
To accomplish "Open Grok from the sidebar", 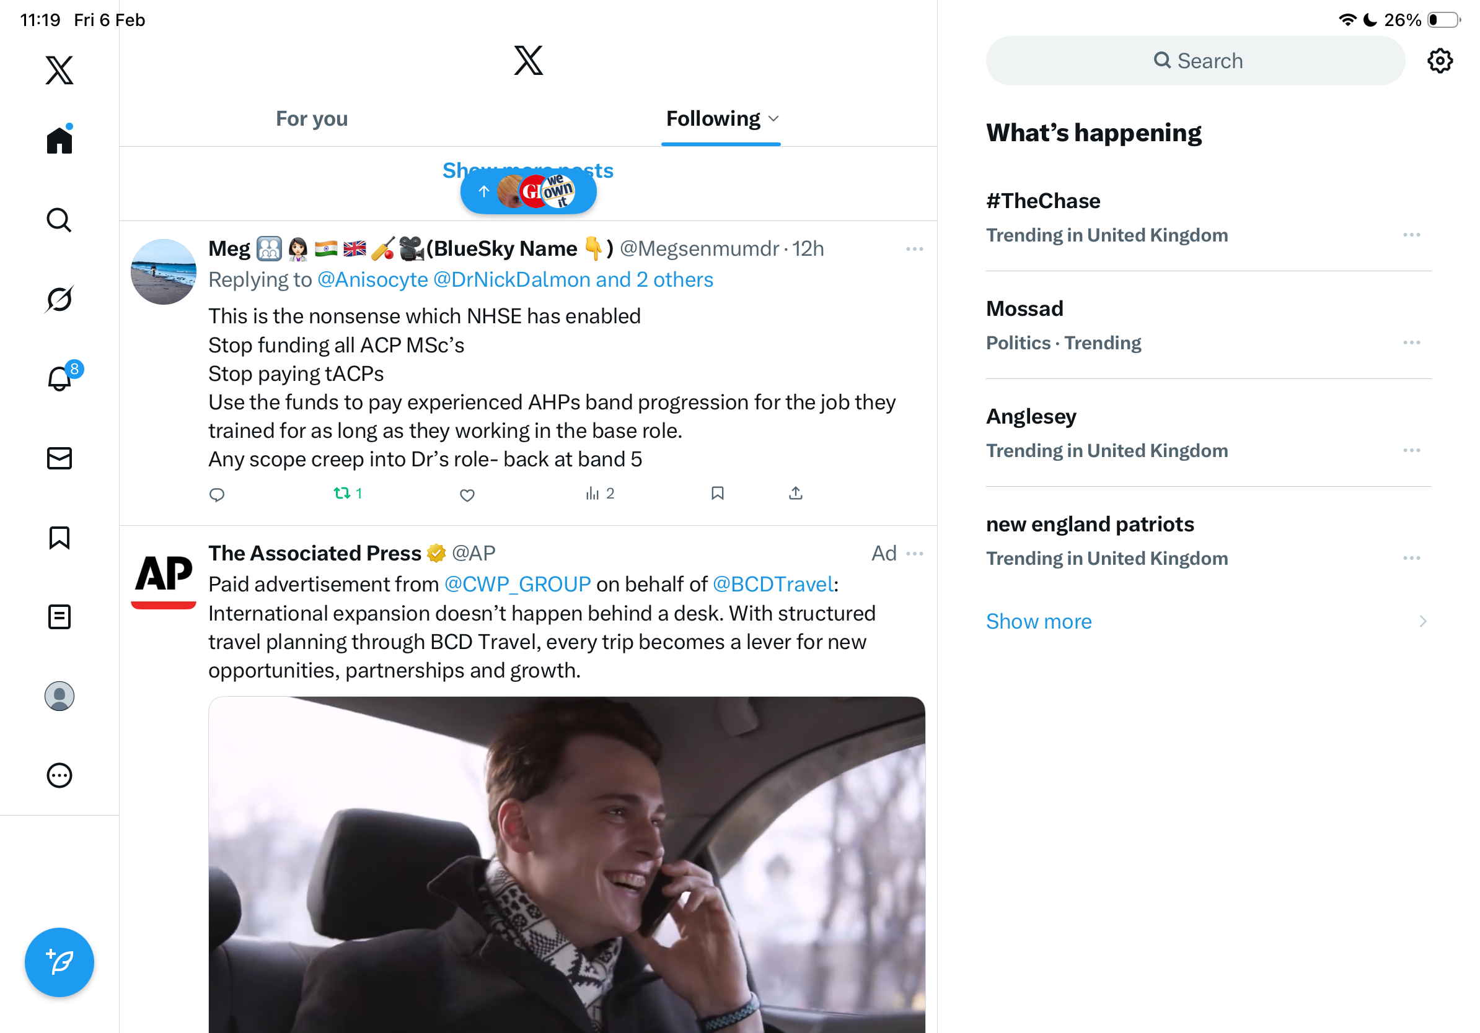I will pos(59,299).
